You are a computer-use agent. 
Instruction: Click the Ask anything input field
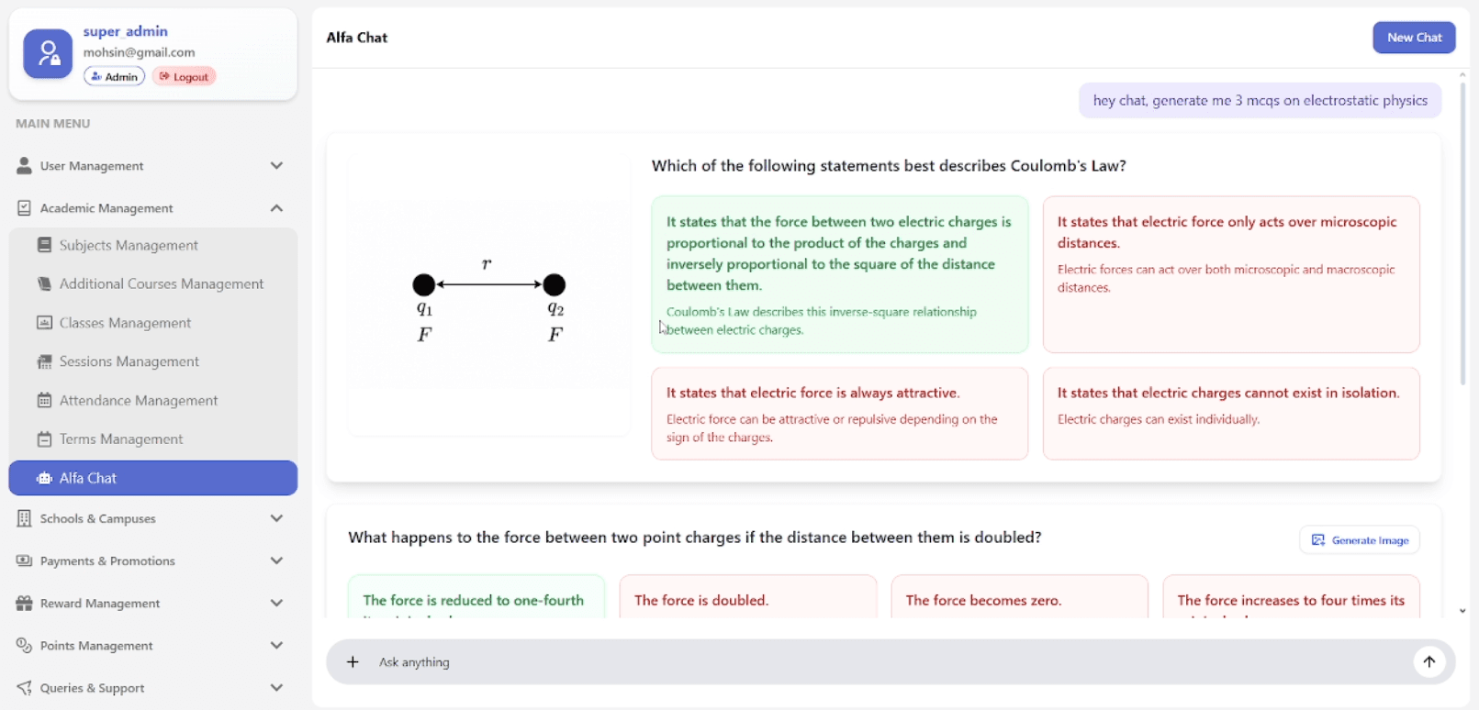point(881,662)
